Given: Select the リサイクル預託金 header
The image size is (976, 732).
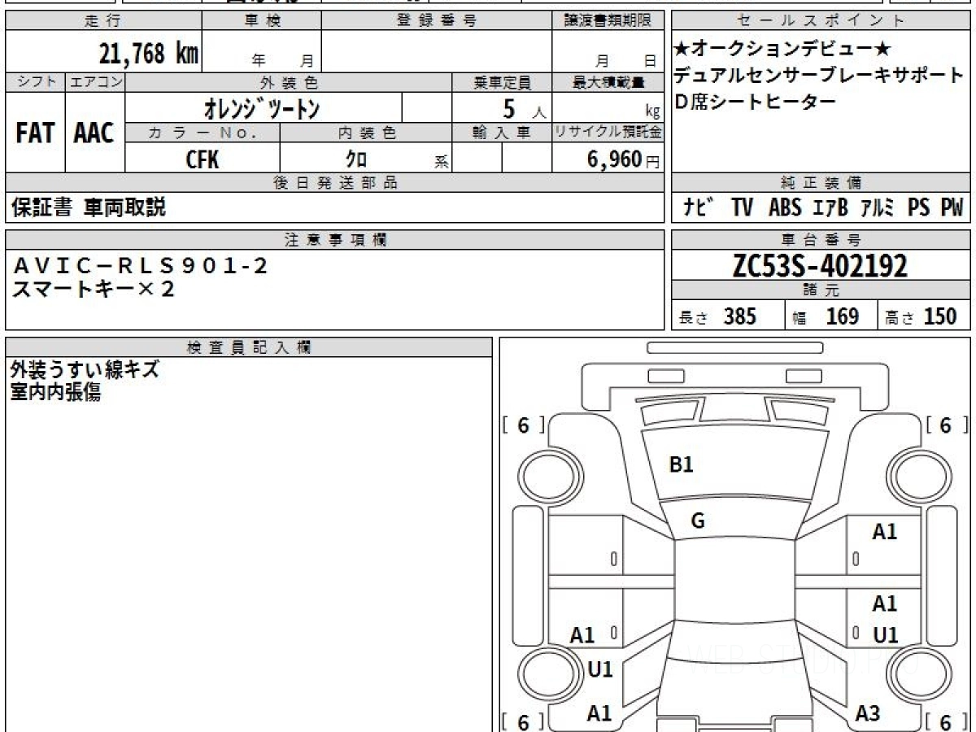Looking at the screenshot, I should click(608, 133).
